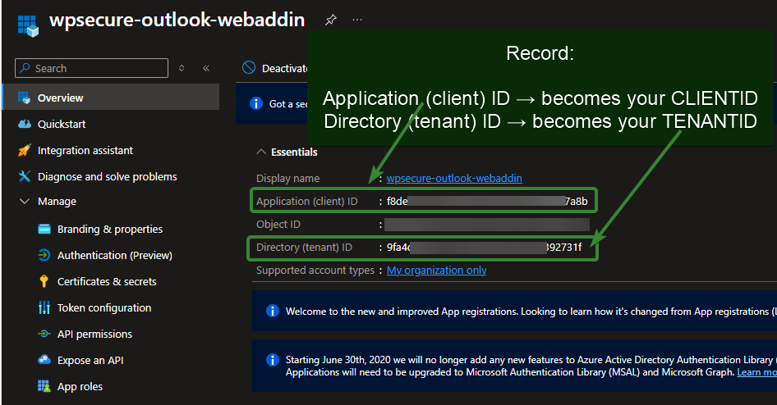Open the ellipsis more options menu
Viewport: 777px width, 405px height.
(357, 20)
